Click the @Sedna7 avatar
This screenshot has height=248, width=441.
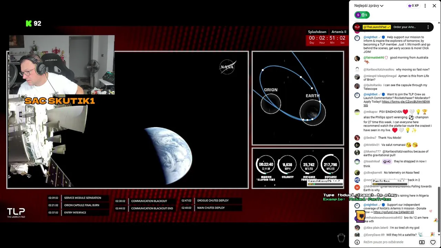click(357, 138)
